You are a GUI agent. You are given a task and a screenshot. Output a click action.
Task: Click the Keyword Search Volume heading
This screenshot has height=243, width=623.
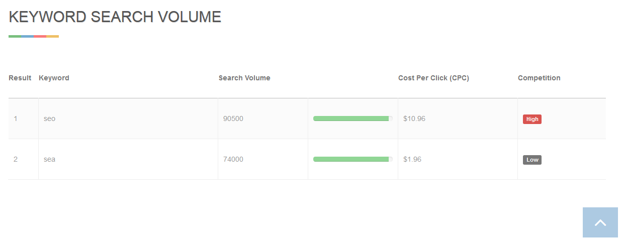pos(115,17)
